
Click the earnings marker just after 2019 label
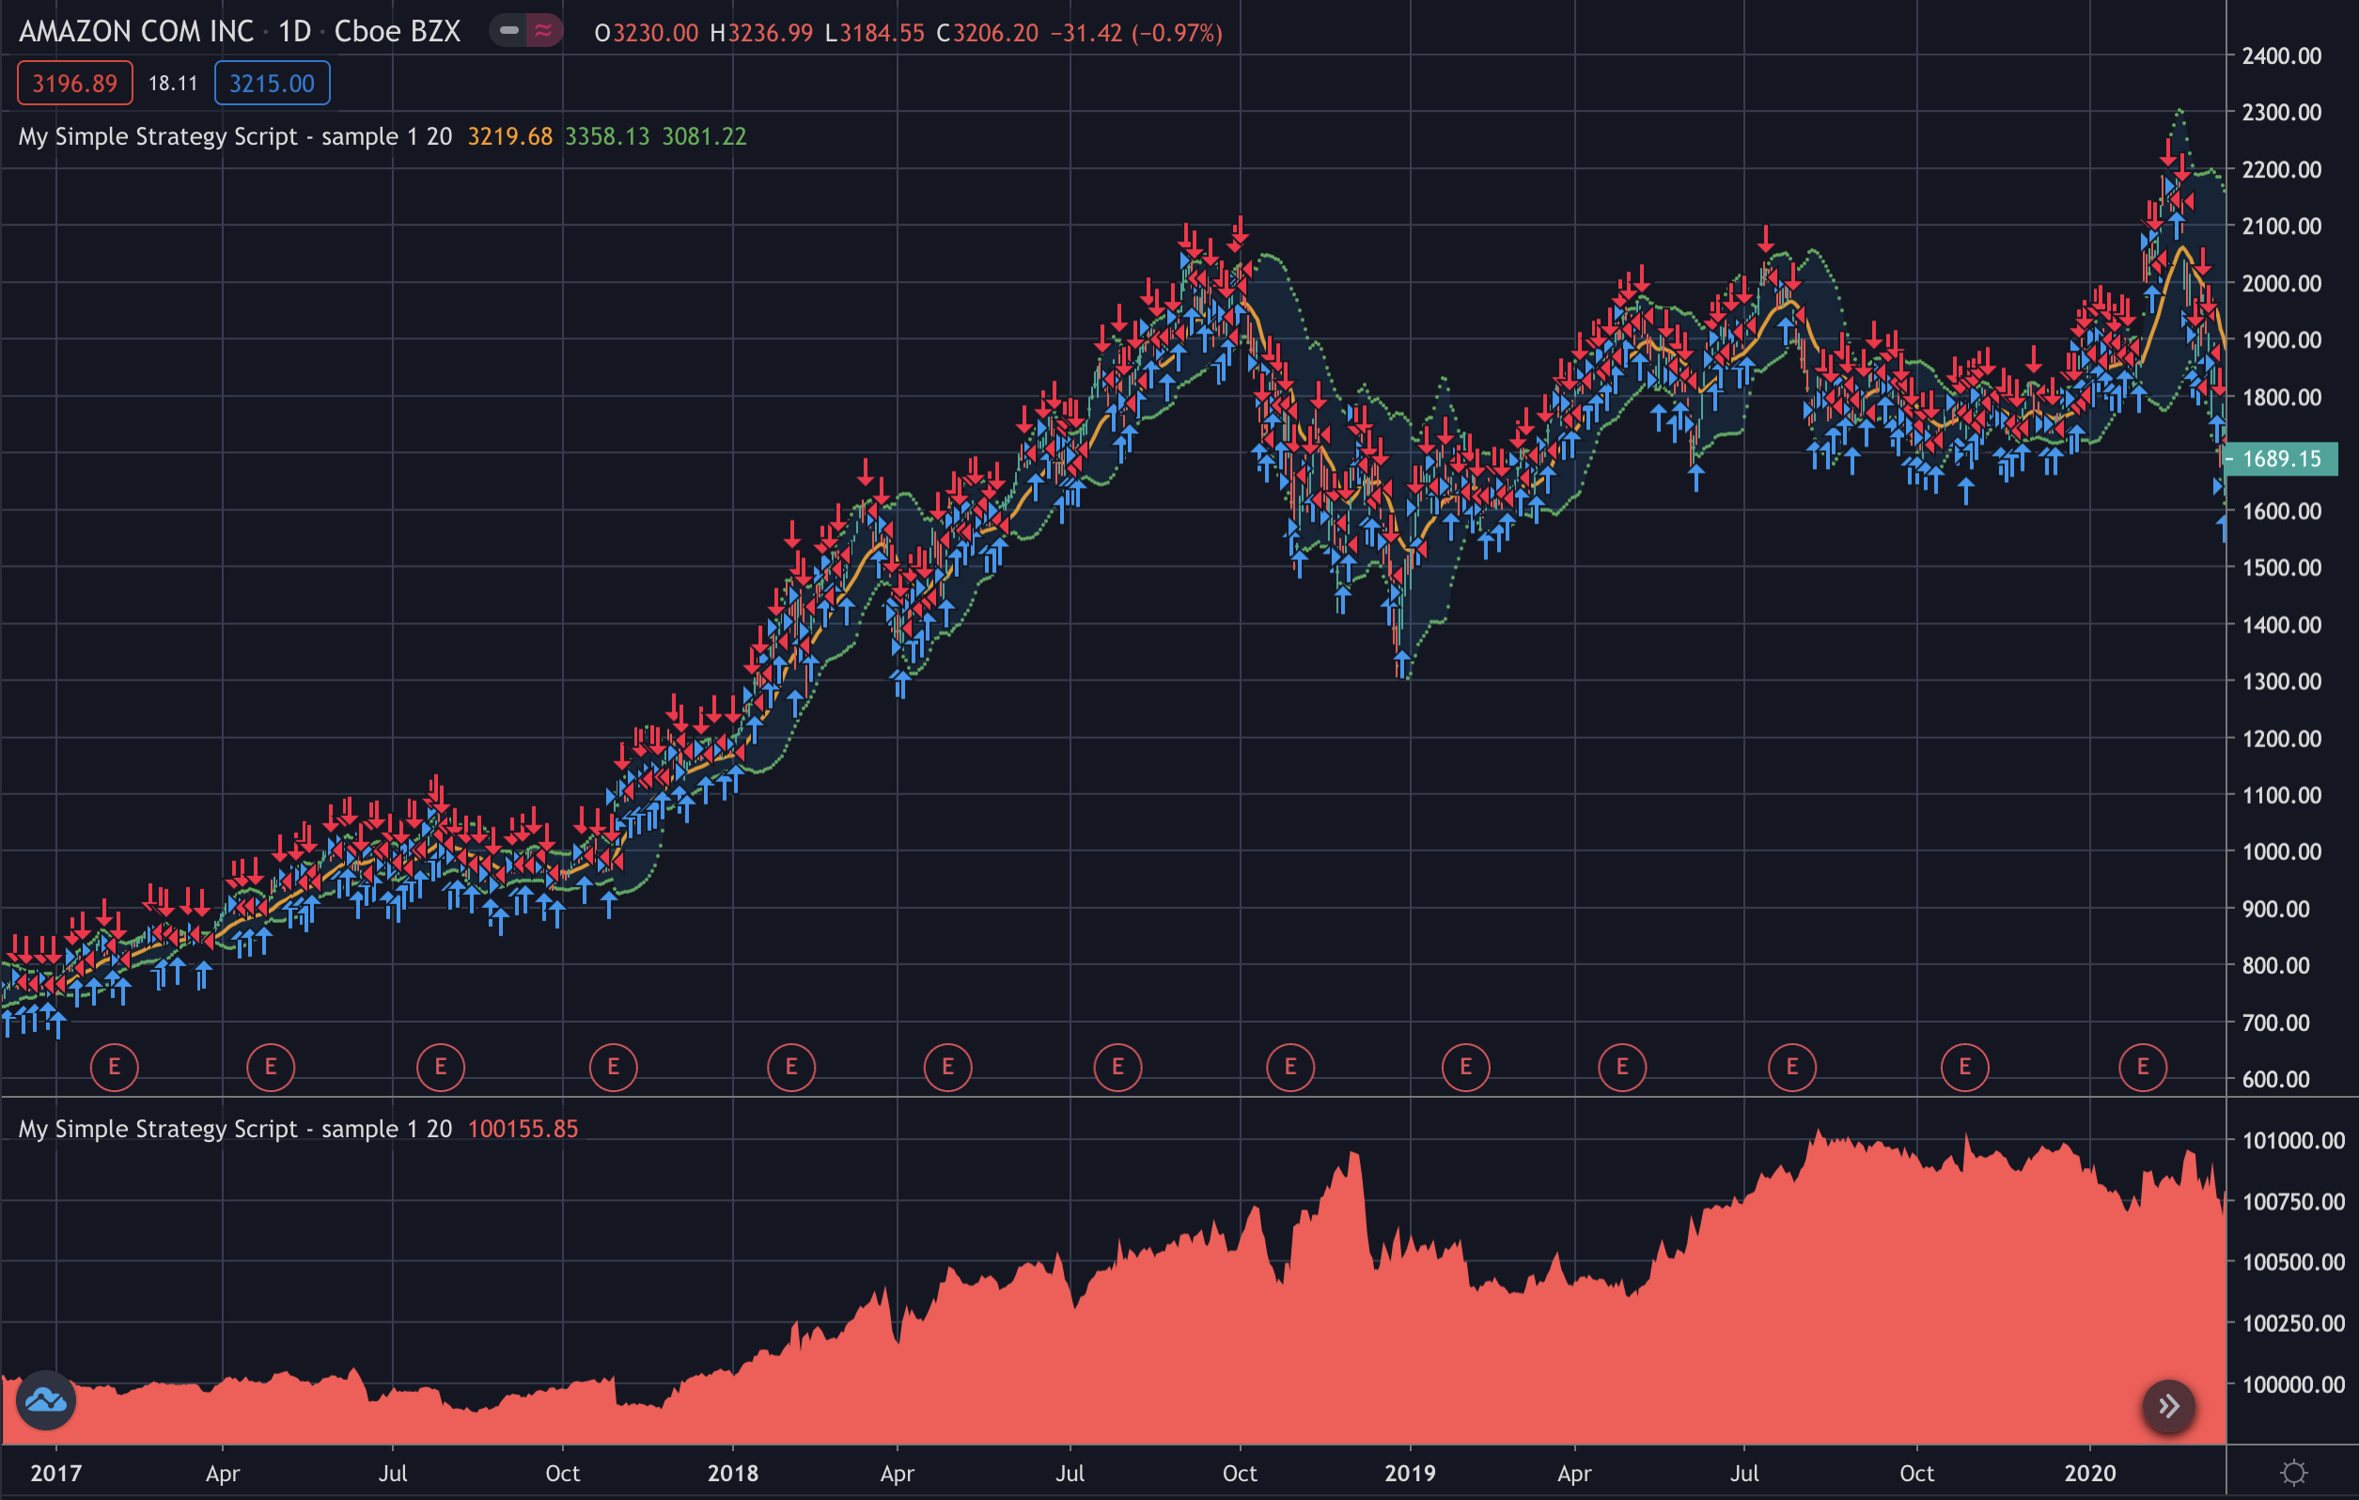(1465, 1067)
